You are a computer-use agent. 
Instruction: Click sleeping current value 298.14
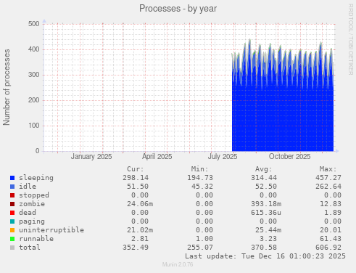(x=136, y=178)
